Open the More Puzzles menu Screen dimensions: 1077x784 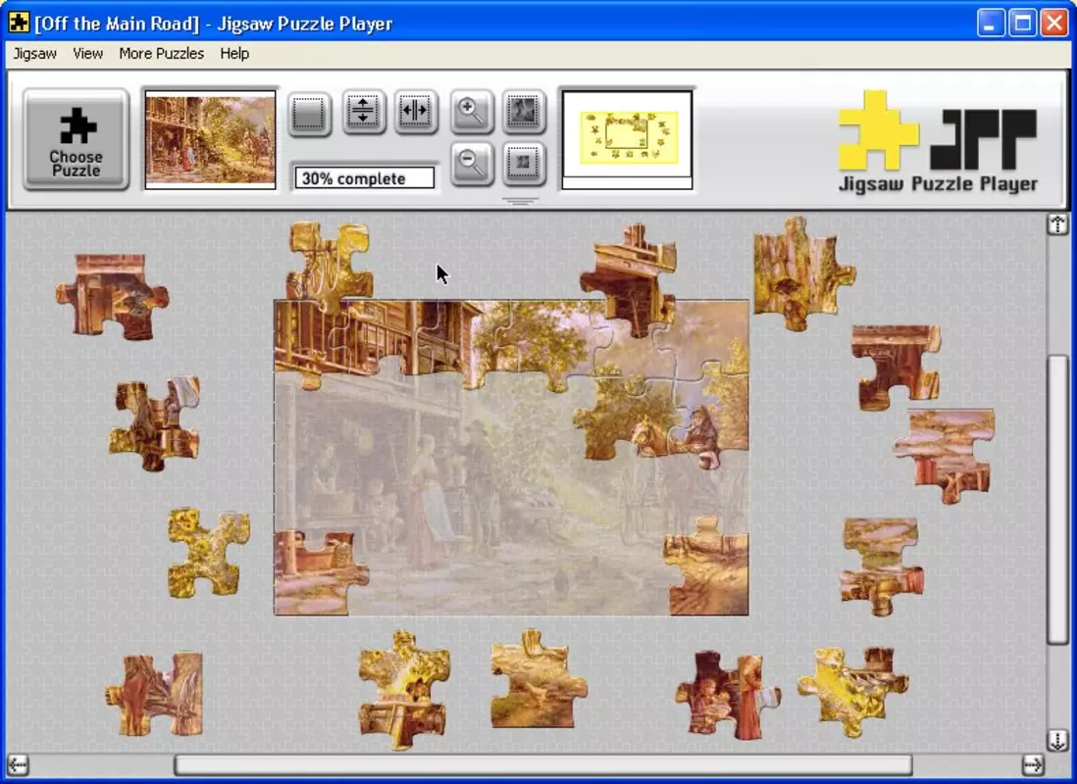point(162,54)
